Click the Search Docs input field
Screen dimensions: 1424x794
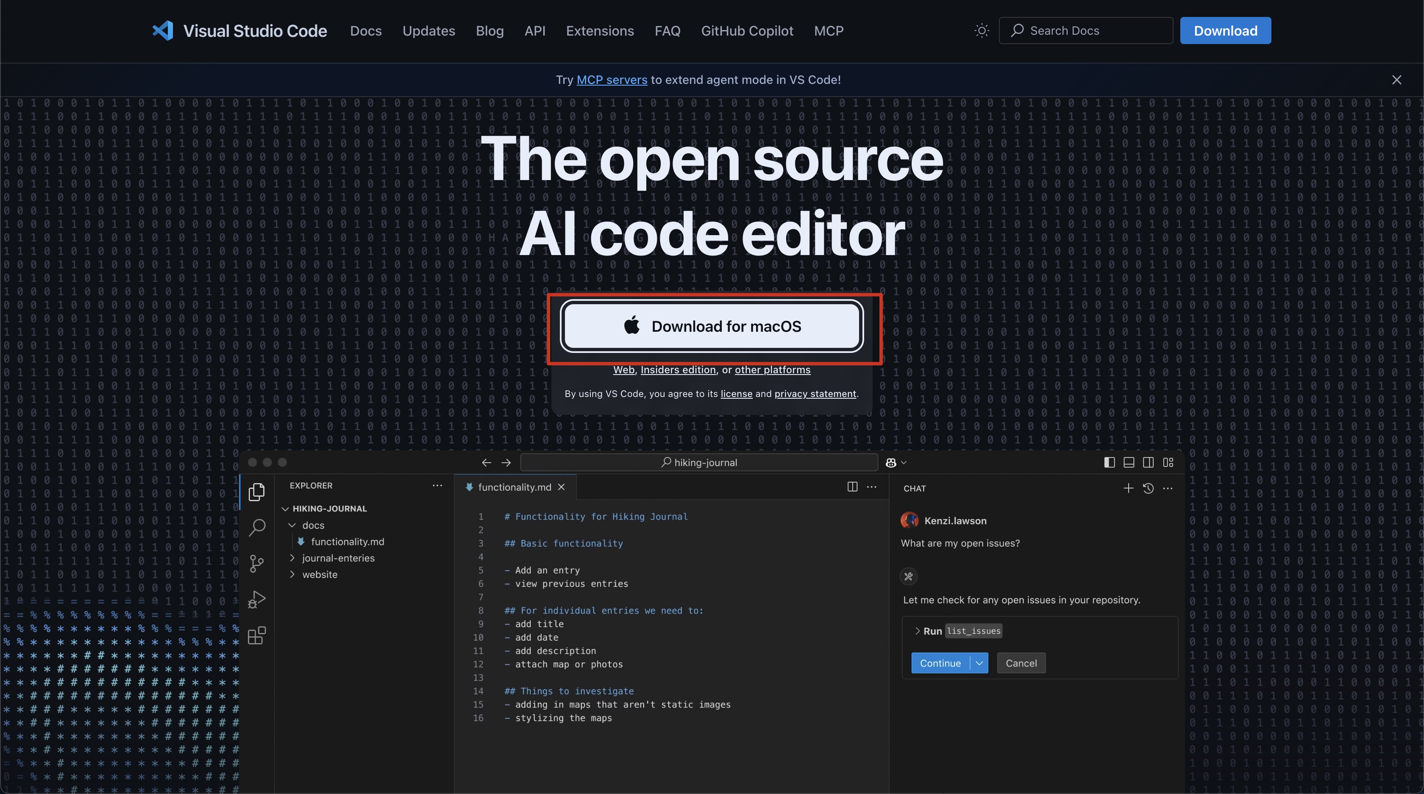pyautogui.click(x=1086, y=31)
